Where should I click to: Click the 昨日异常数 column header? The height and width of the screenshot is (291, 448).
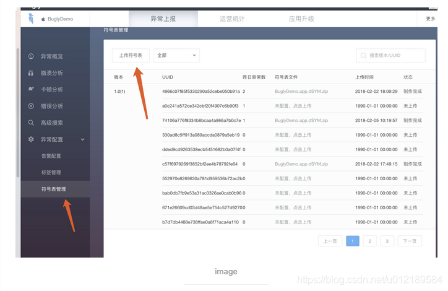tap(254, 77)
